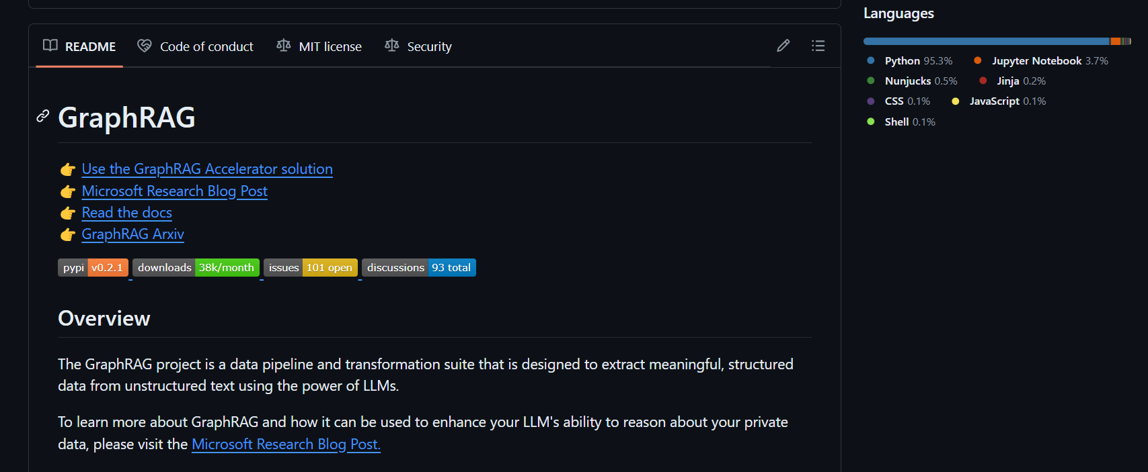The height and width of the screenshot is (472, 1148).
Task: Click the scales icon beside Security
Action: coord(392,46)
